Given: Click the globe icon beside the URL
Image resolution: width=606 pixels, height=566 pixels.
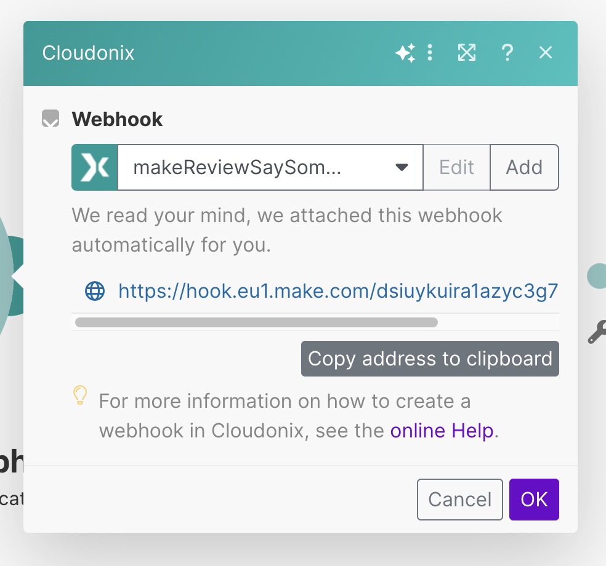Looking at the screenshot, I should point(95,291).
